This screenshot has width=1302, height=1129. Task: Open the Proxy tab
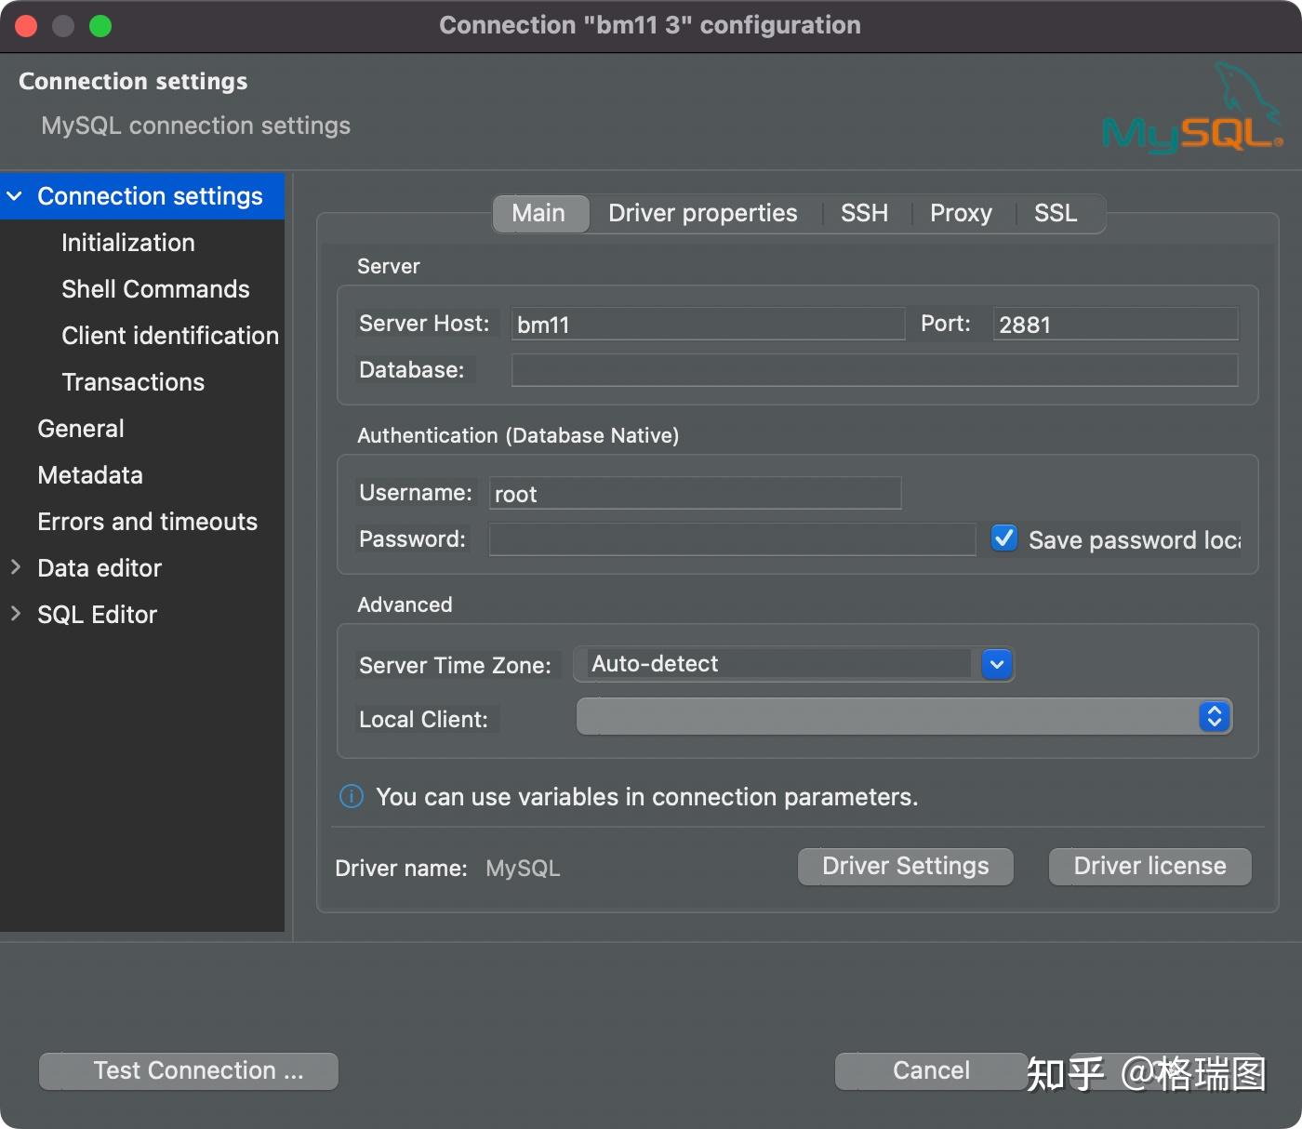(x=961, y=213)
